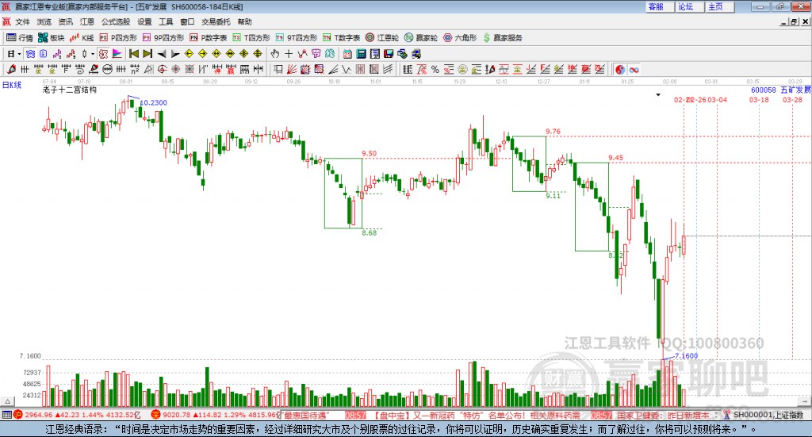Open the T四方形 time square

tap(251, 38)
